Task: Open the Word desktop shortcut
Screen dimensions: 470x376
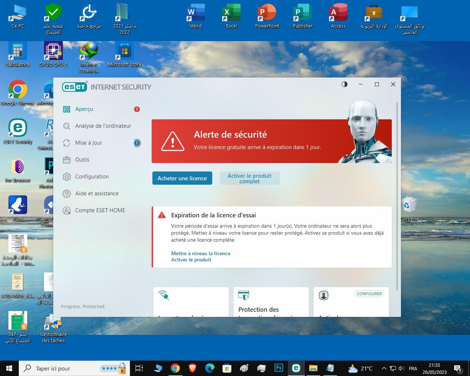Action: click(x=196, y=17)
